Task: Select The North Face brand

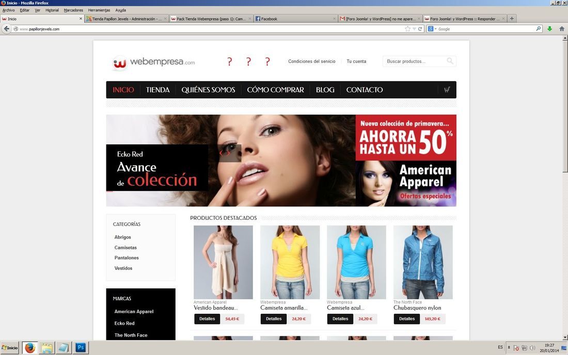Action: click(x=131, y=335)
